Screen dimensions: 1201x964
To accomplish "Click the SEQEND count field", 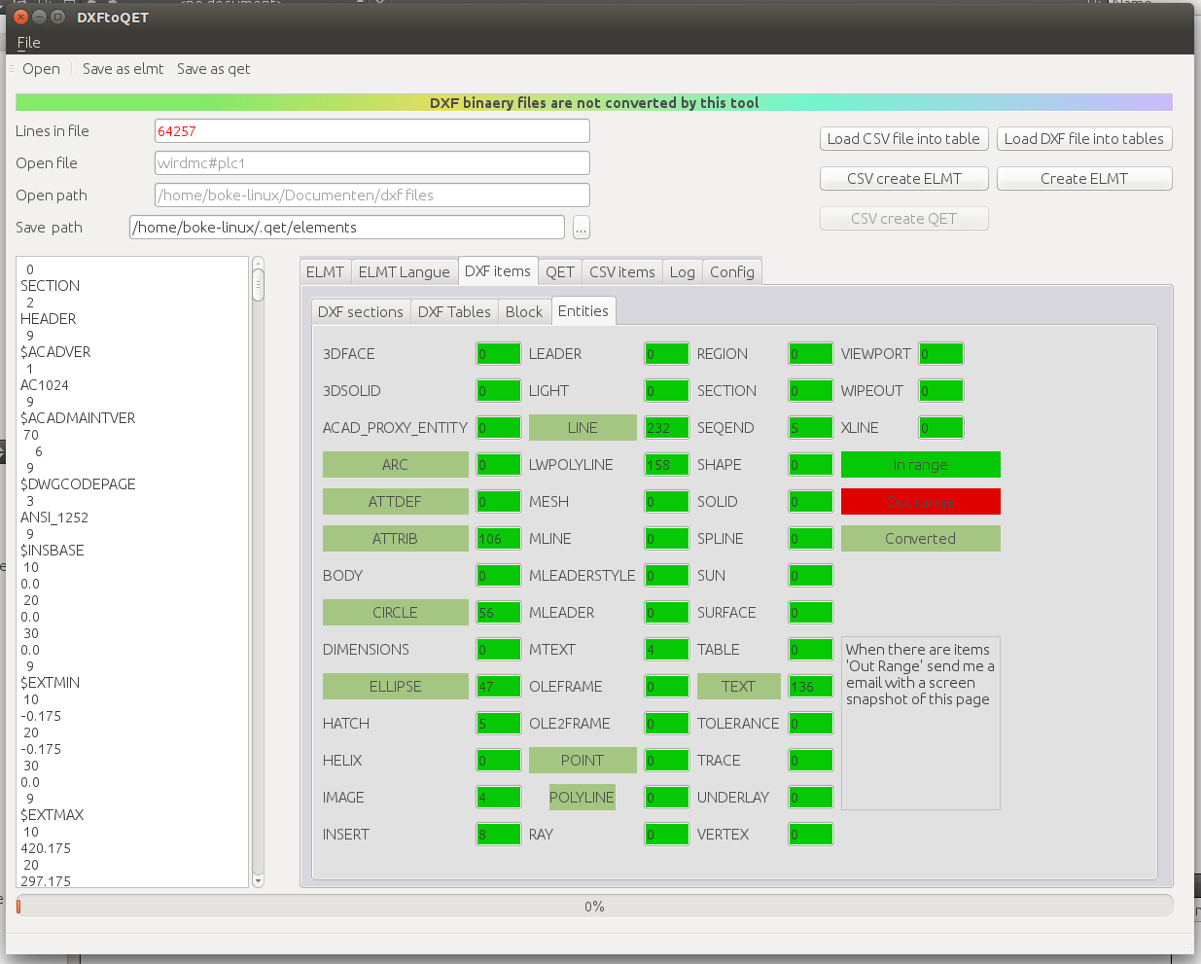I will tap(810, 428).
